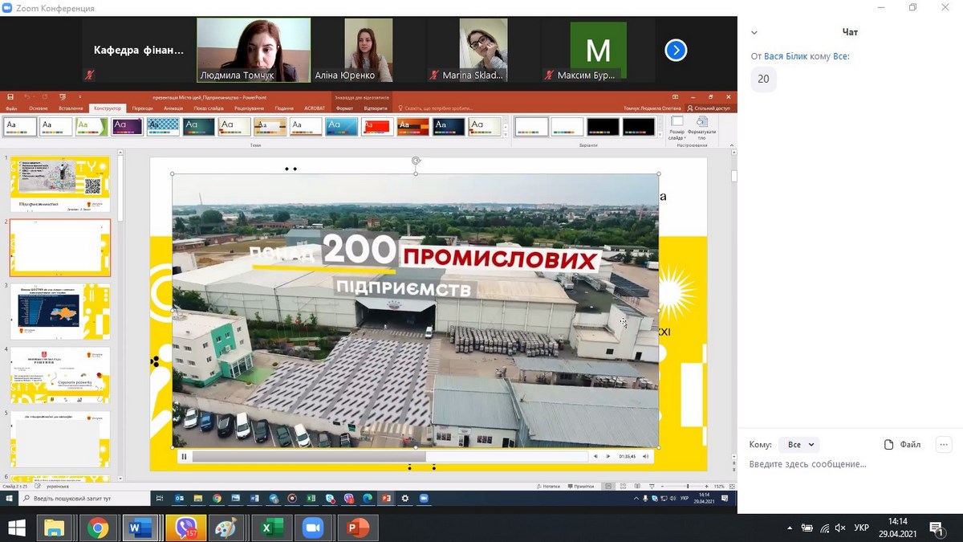Seek within the video progress bar
This screenshot has height=542, width=963.
[389, 457]
